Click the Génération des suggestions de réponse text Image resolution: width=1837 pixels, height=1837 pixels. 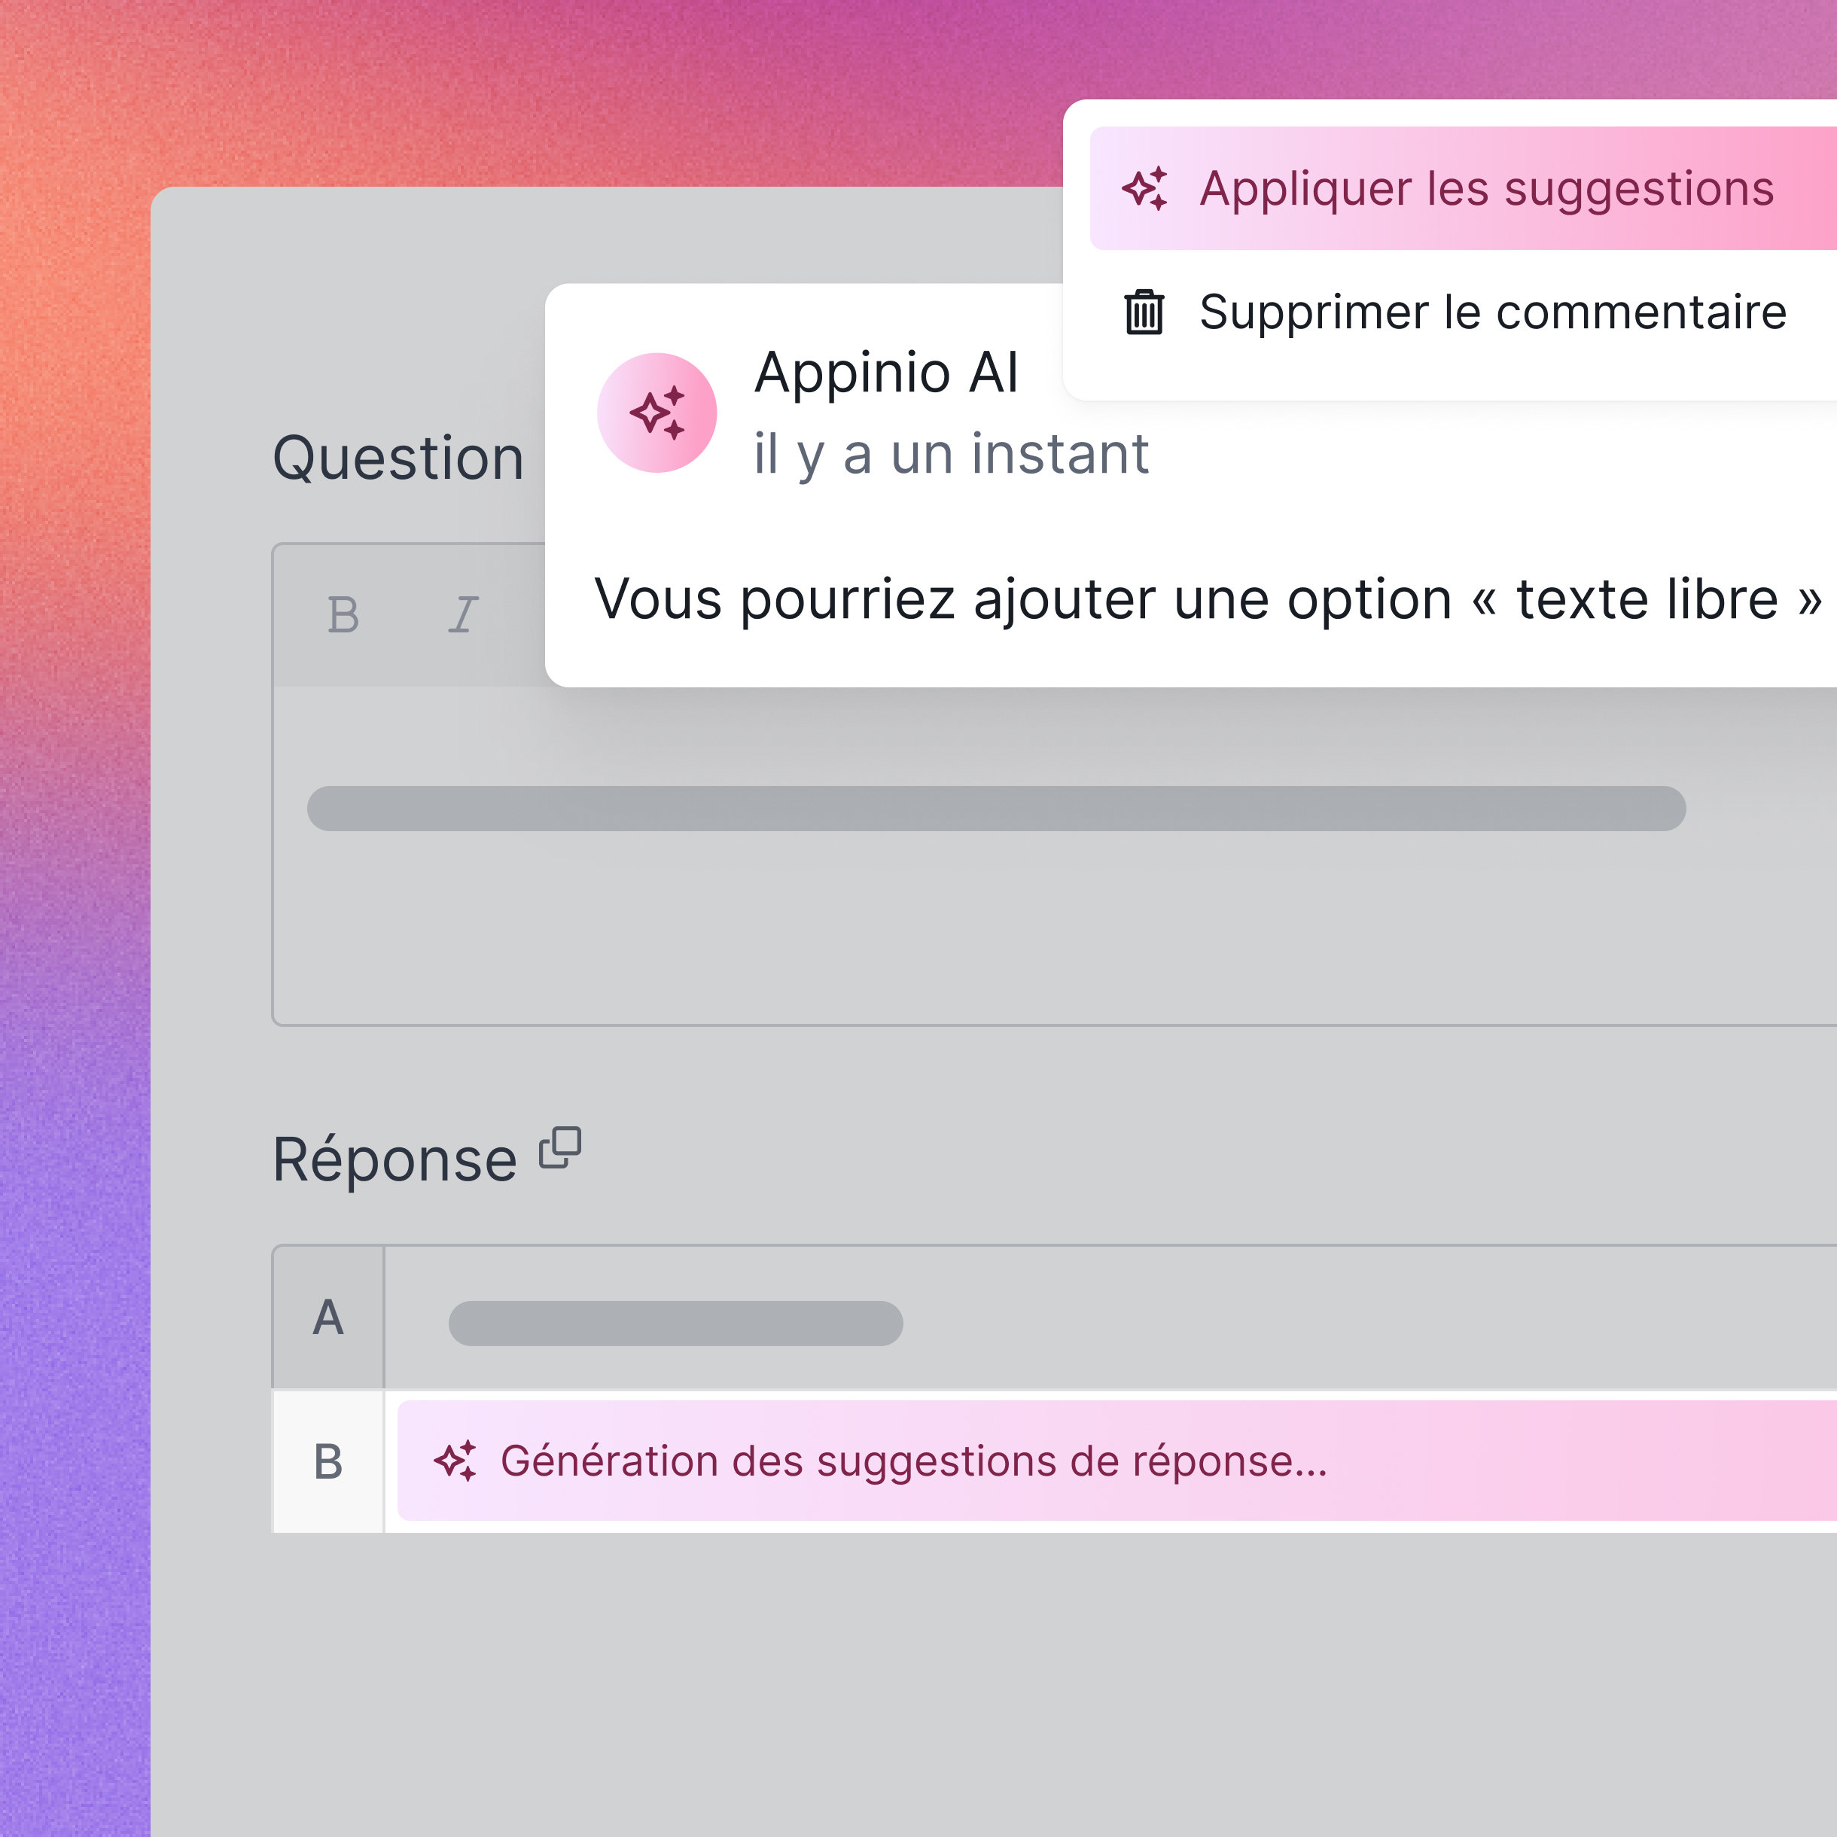point(912,1461)
